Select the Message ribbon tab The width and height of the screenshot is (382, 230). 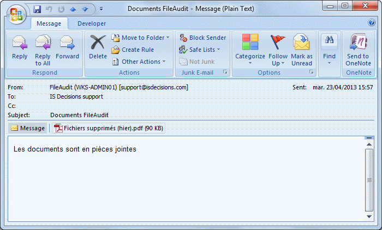coord(49,23)
